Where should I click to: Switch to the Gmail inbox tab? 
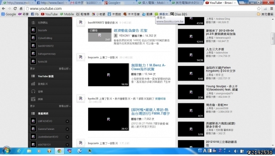(x=86, y=3)
